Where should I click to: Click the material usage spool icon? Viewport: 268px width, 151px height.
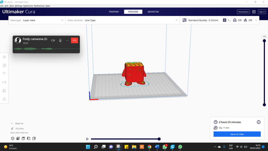tap(216, 128)
